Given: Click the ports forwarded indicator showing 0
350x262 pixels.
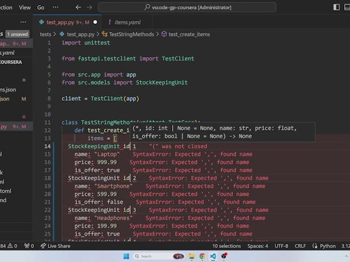Looking at the screenshot, I should (29, 246).
